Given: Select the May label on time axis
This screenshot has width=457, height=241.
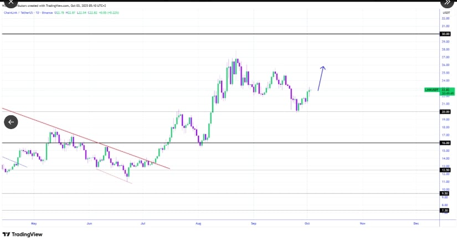Looking at the screenshot, I should [34, 223].
